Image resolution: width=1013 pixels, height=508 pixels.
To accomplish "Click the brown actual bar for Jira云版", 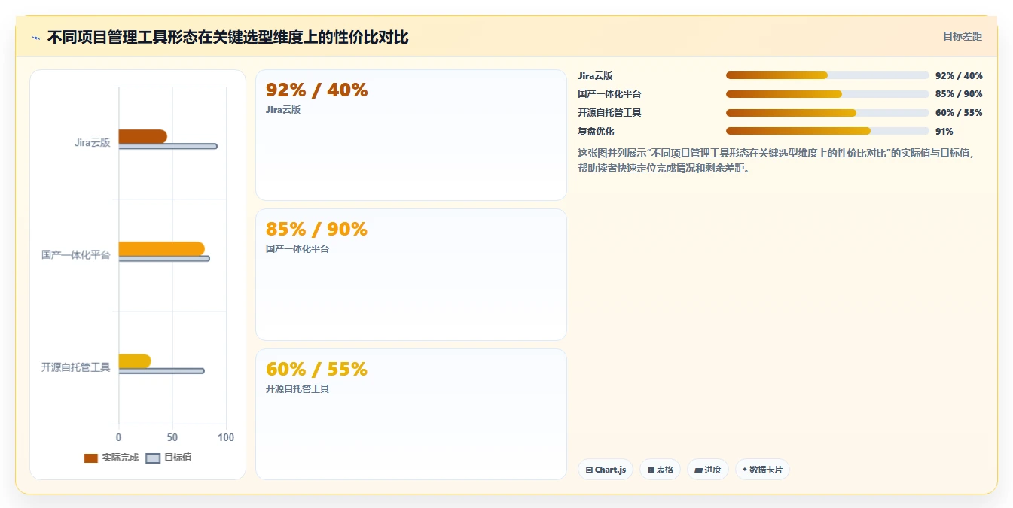I will tap(142, 136).
